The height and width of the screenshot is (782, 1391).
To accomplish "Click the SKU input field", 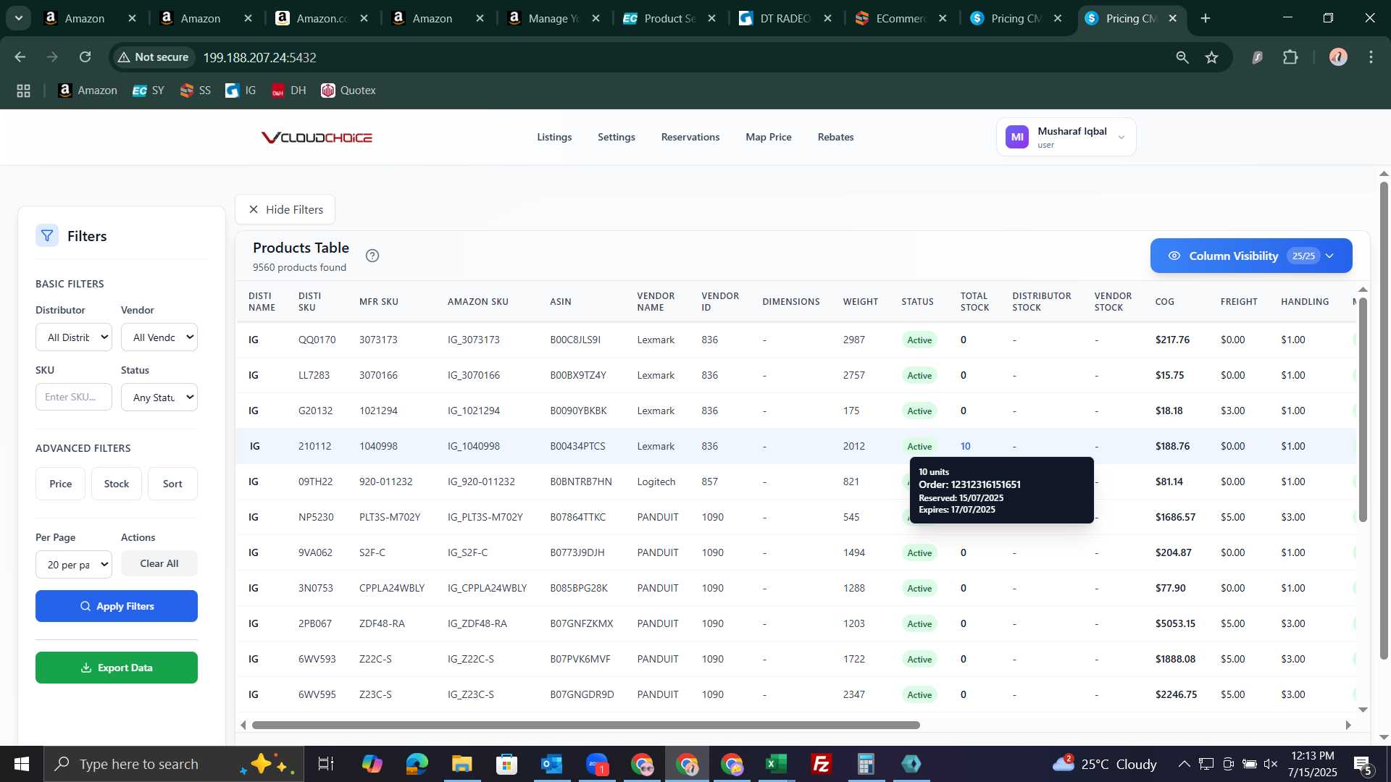I will (x=74, y=398).
